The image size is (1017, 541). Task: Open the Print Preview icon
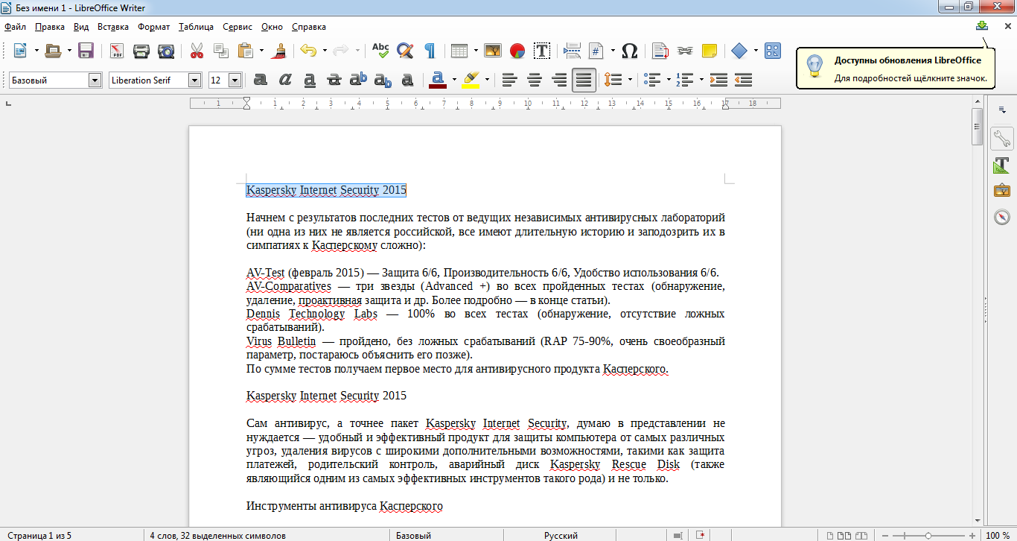[x=166, y=51]
